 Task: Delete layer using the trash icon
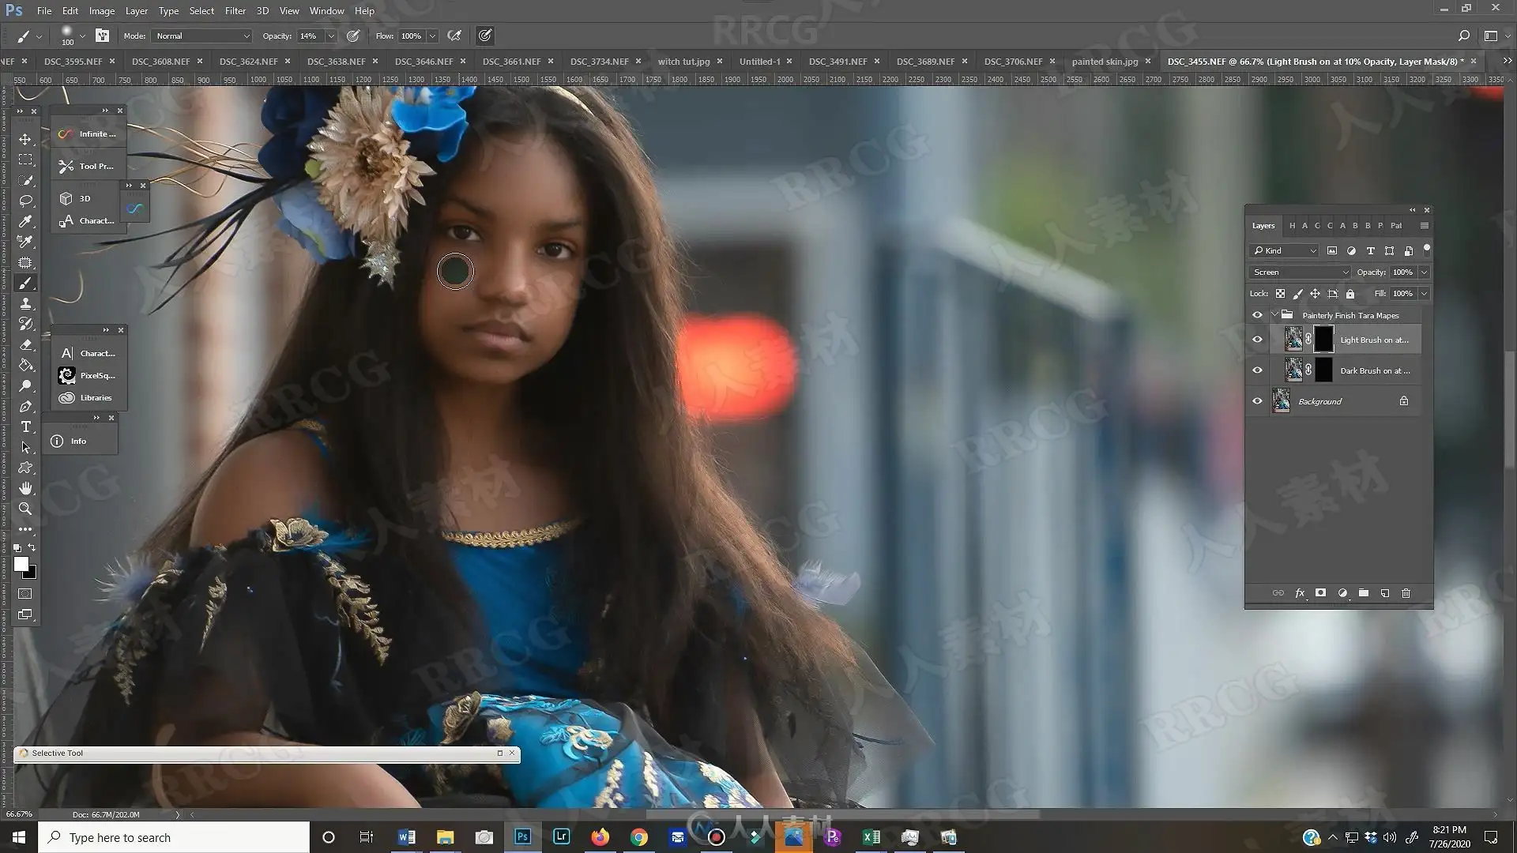(x=1406, y=592)
